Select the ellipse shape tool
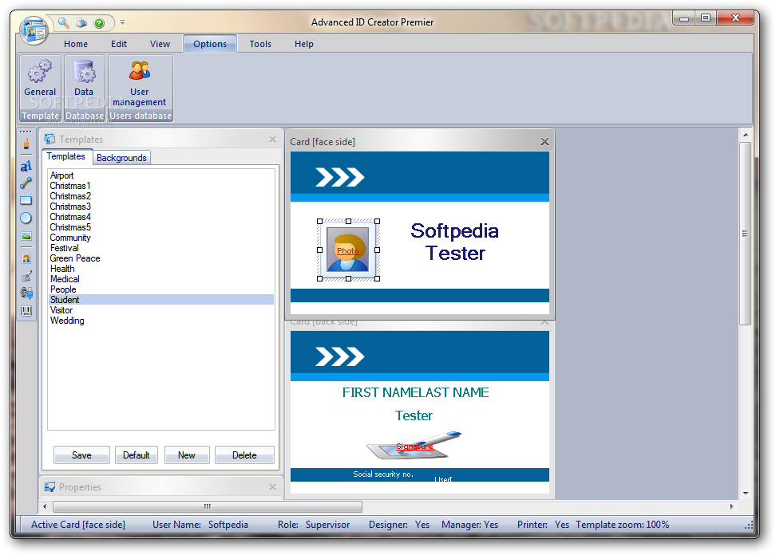 (x=26, y=218)
